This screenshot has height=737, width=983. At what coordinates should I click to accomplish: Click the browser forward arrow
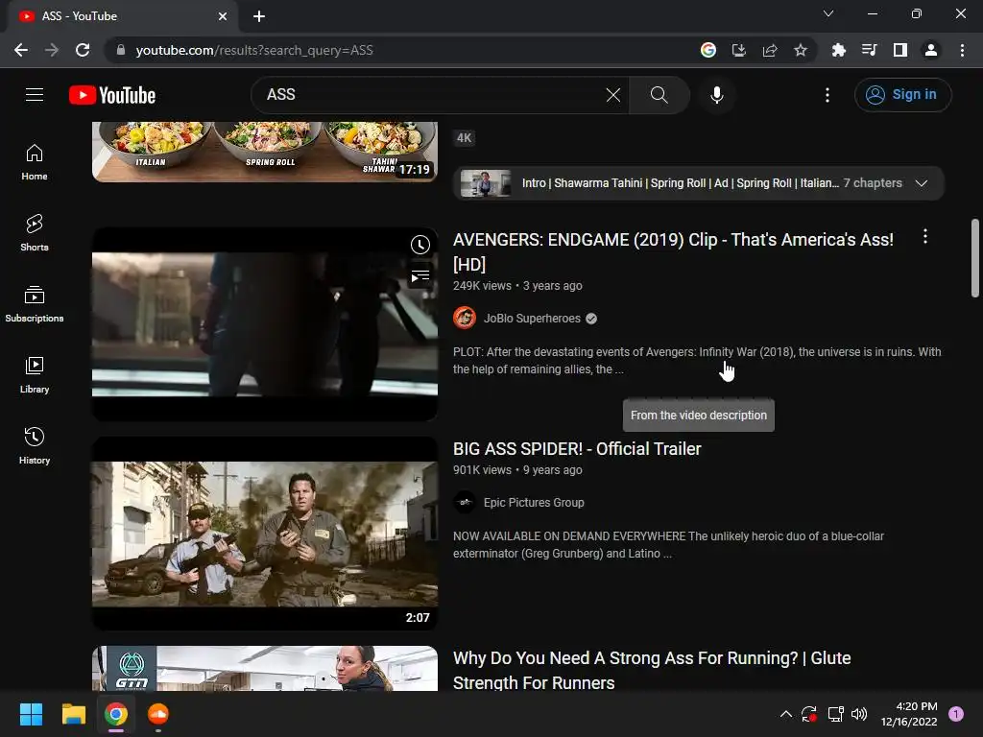click(52, 50)
